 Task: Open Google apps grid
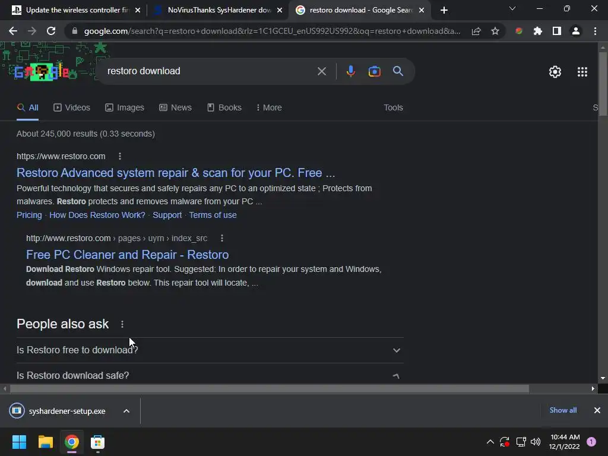pos(582,72)
